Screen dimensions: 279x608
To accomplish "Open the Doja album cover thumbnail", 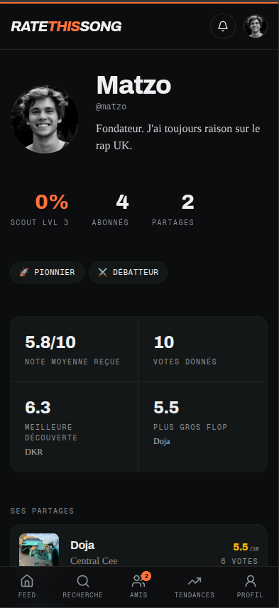I will pos(39,550).
